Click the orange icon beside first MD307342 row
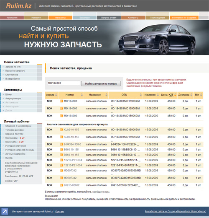Viewport: 209px width, 218px height. pyautogui.click(x=61, y=171)
